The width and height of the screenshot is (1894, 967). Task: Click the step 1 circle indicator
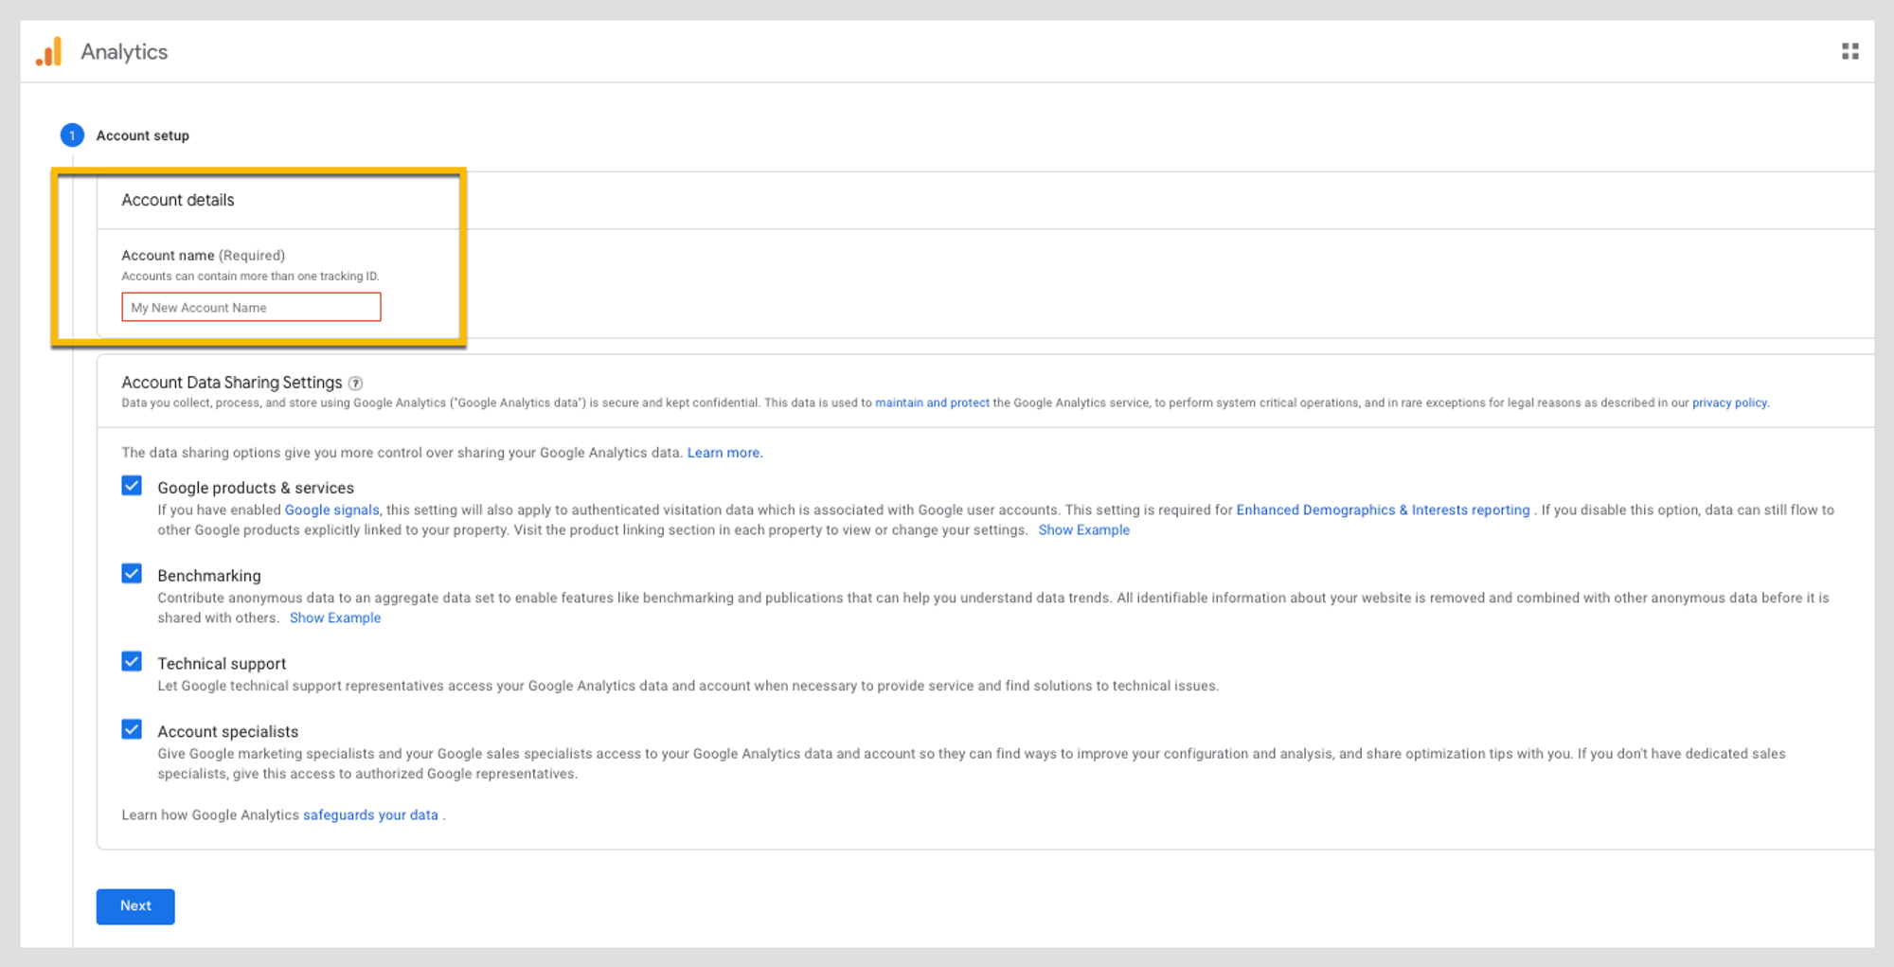click(x=72, y=135)
